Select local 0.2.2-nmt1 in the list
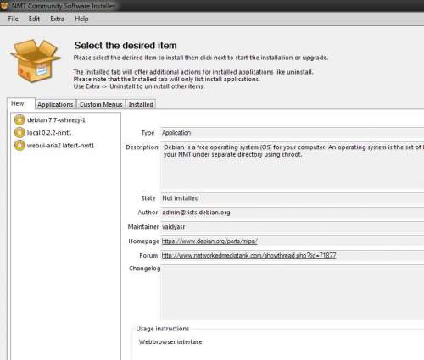 49,133
